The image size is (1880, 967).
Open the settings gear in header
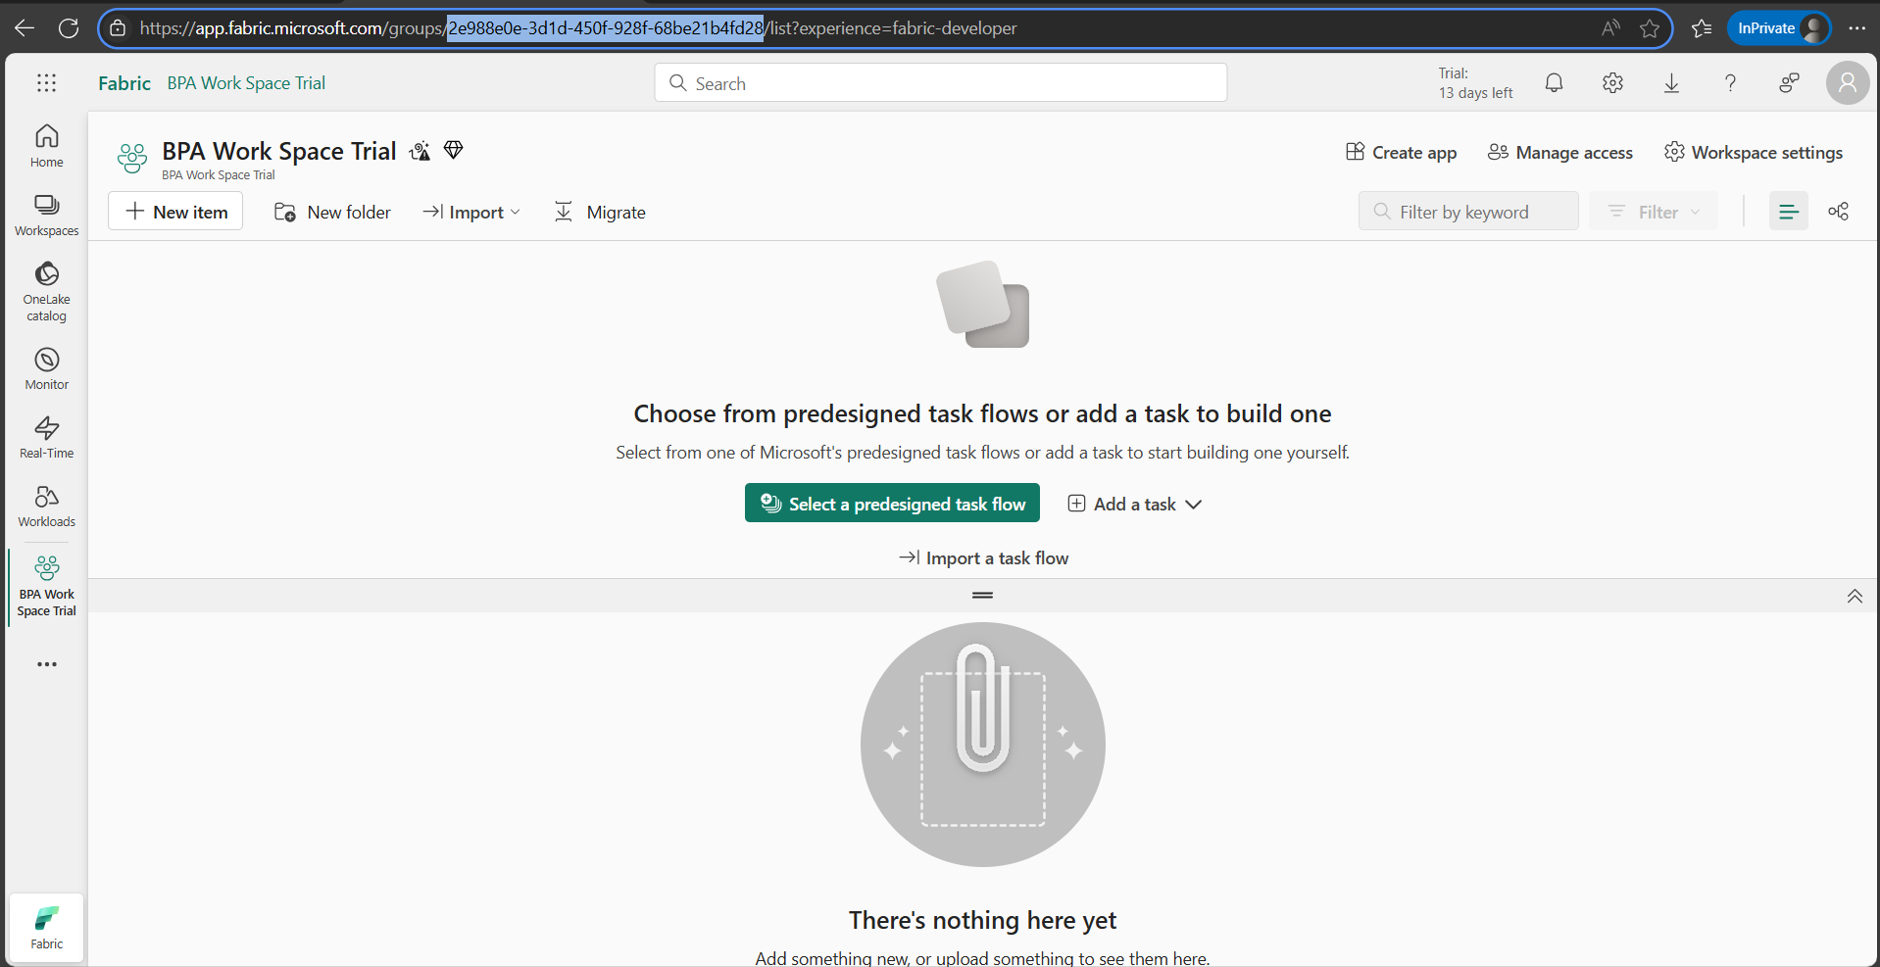pos(1612,83)
